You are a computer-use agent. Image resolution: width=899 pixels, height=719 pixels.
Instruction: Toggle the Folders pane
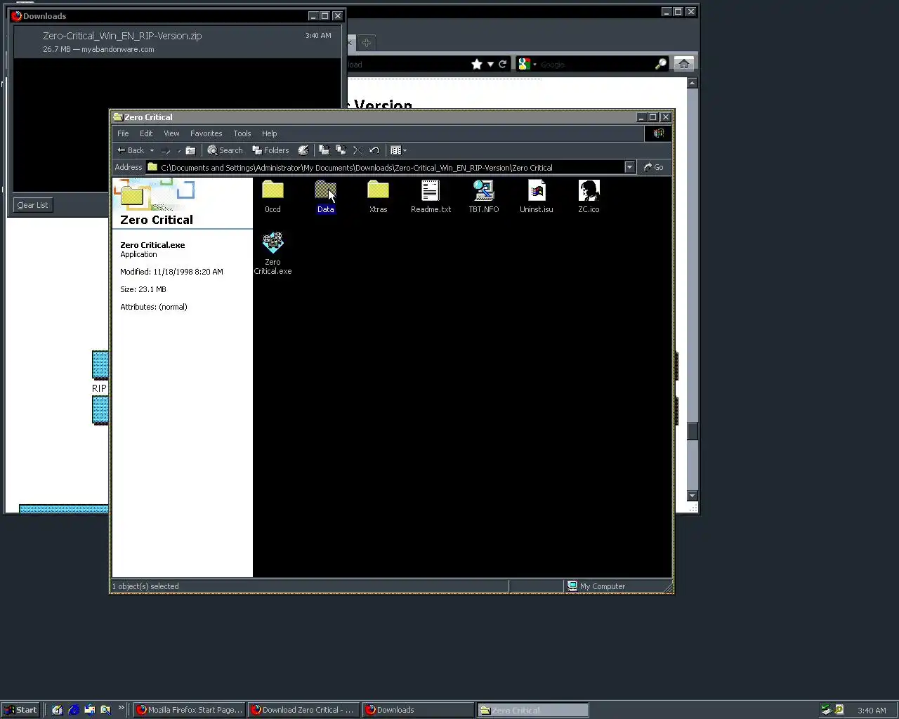270,150
